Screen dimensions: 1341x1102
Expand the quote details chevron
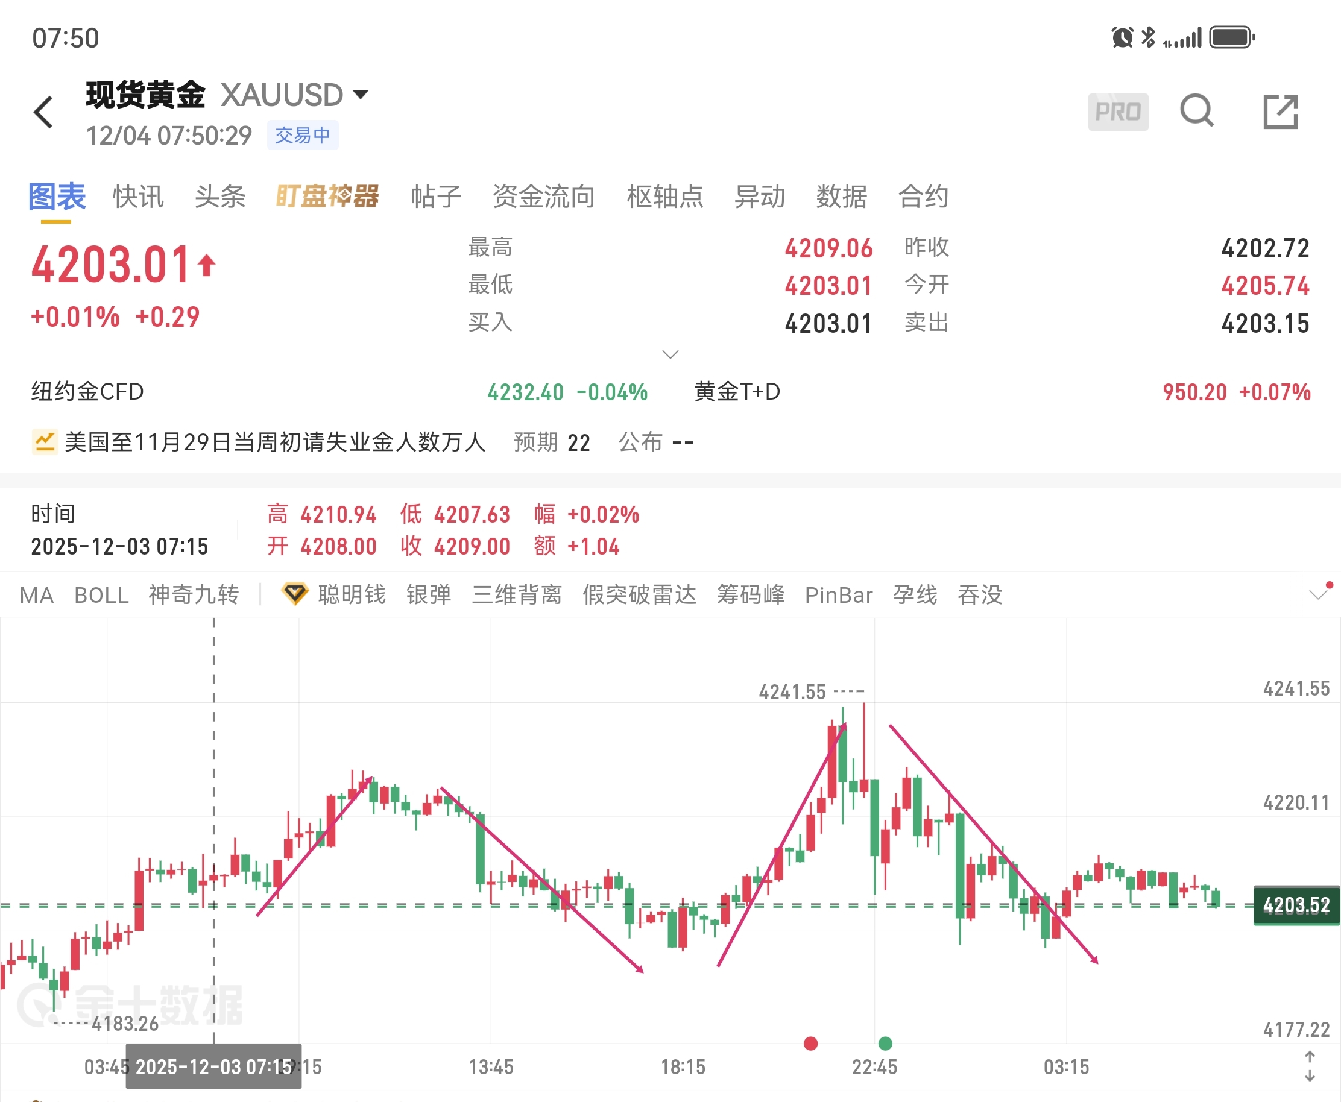pyautogui.click(x=670, y=354)
